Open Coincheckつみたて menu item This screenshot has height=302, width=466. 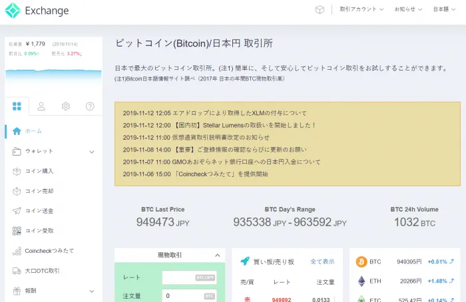coord(49,251)
